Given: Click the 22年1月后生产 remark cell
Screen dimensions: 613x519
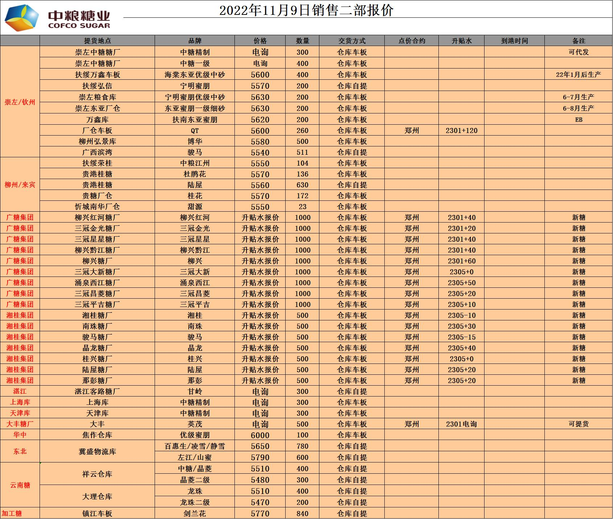Looking at the screenshot, I should [x=579, y=75].
